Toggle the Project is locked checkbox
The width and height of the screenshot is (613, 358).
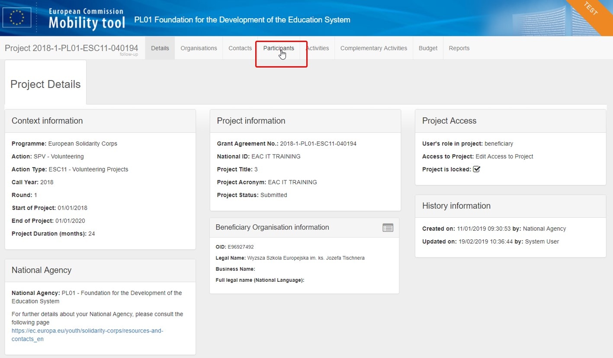[477, 169]
